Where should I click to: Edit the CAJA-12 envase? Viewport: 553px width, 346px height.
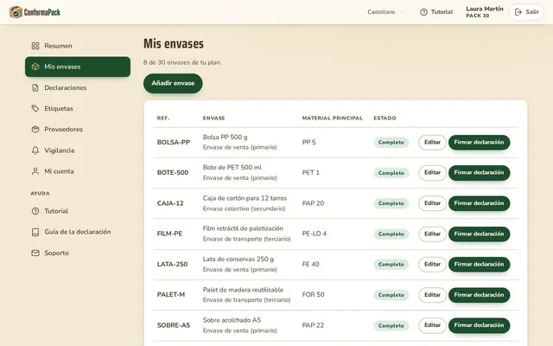click(432, 203)
